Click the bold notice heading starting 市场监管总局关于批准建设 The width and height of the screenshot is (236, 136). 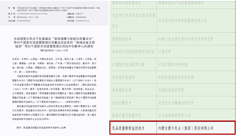[x=54, y=43]
